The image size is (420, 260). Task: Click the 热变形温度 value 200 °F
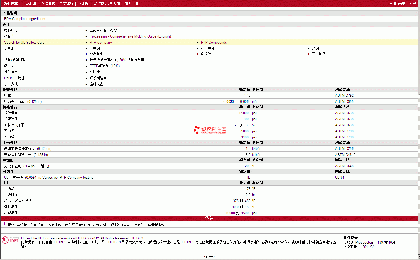(x=250, y=166)
